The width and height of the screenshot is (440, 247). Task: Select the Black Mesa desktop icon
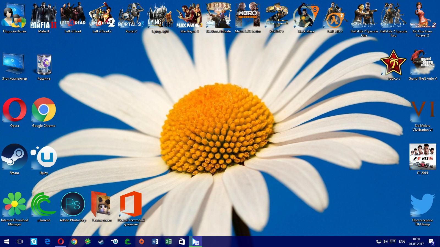coord(306,18)
